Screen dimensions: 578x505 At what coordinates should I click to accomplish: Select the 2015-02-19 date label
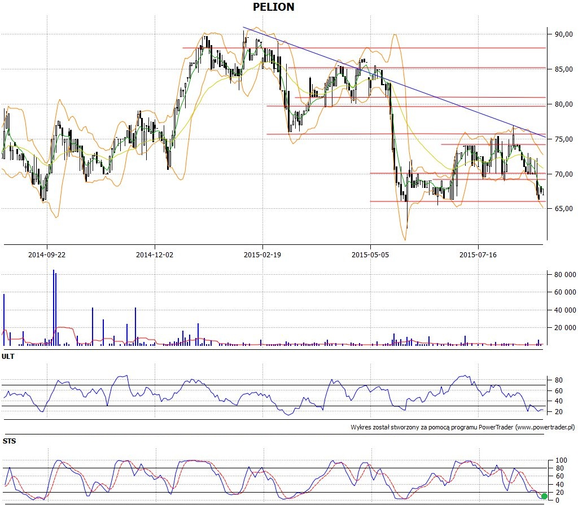pos(262,254)
